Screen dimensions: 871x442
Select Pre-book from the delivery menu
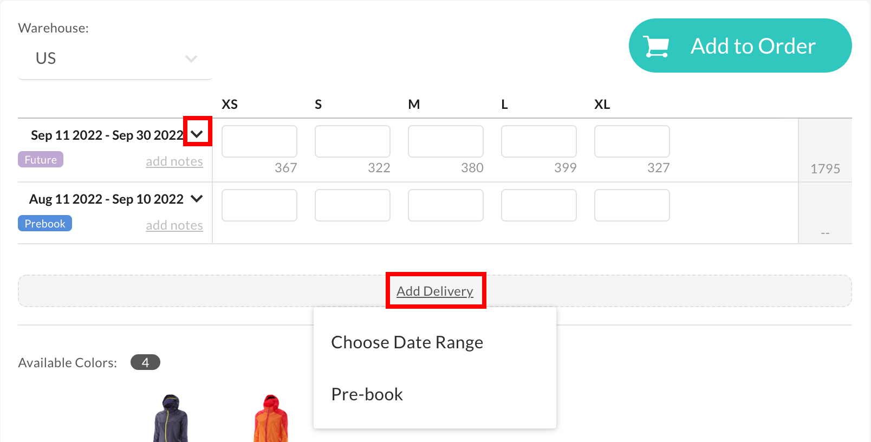click(367, 394)
